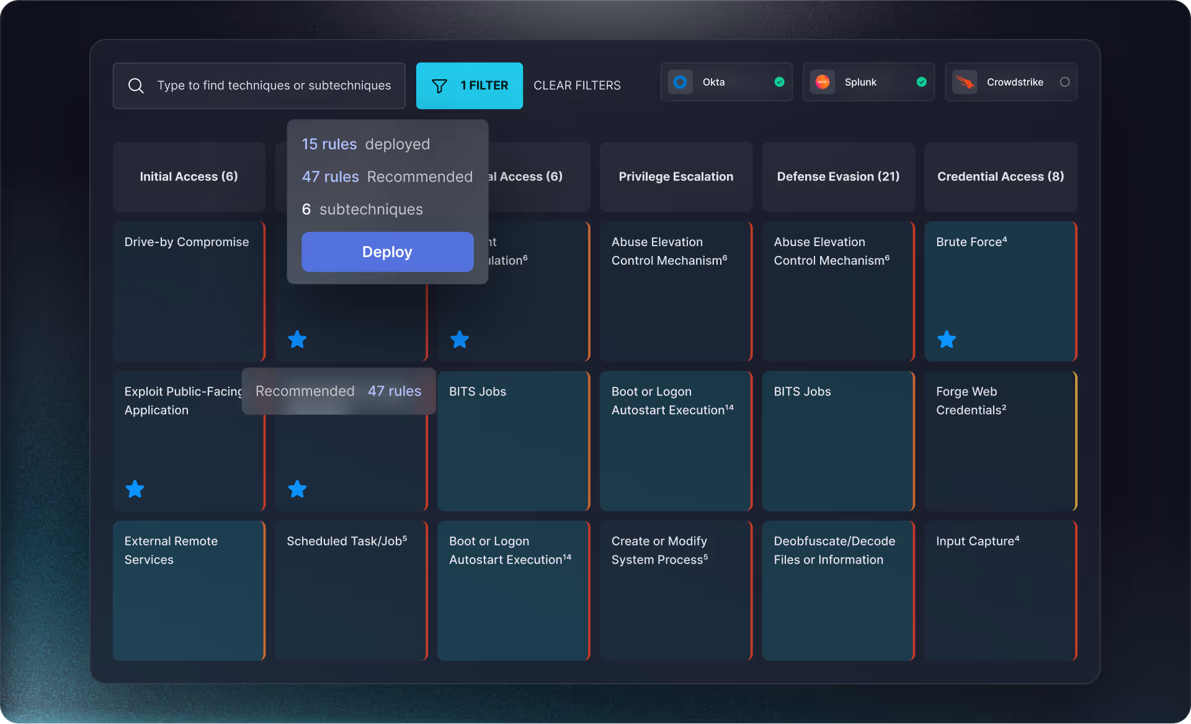Click star on Exploit Public-Facing Application card
The height and width of the screenshot is (724, 1191).
[135, 489]
